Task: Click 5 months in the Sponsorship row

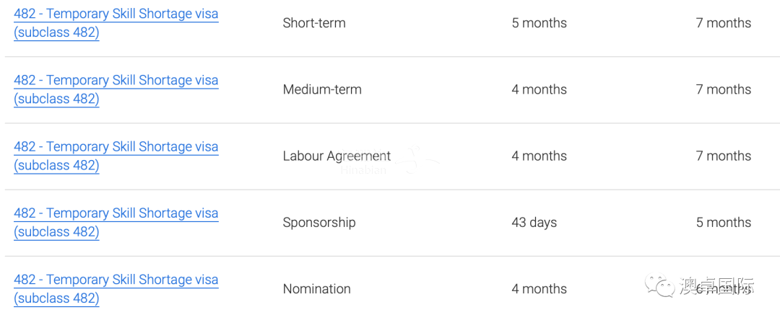Action: pos(723,222)
